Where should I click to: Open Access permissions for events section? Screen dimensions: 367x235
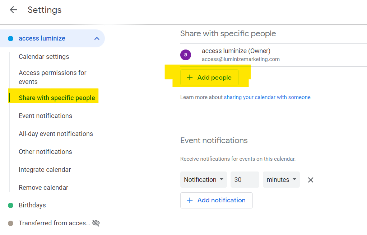pyautogui.click(x=52, y=77)
